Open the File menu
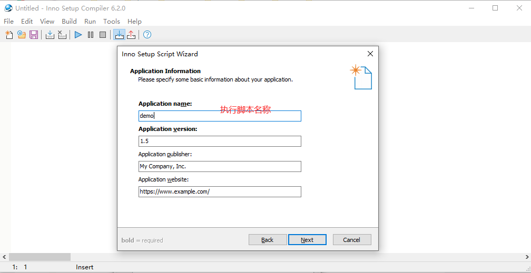 coord(8,22)
